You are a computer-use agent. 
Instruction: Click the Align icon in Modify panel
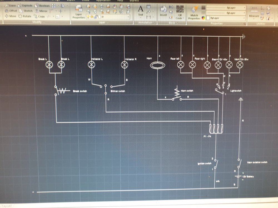coord(63,6)
